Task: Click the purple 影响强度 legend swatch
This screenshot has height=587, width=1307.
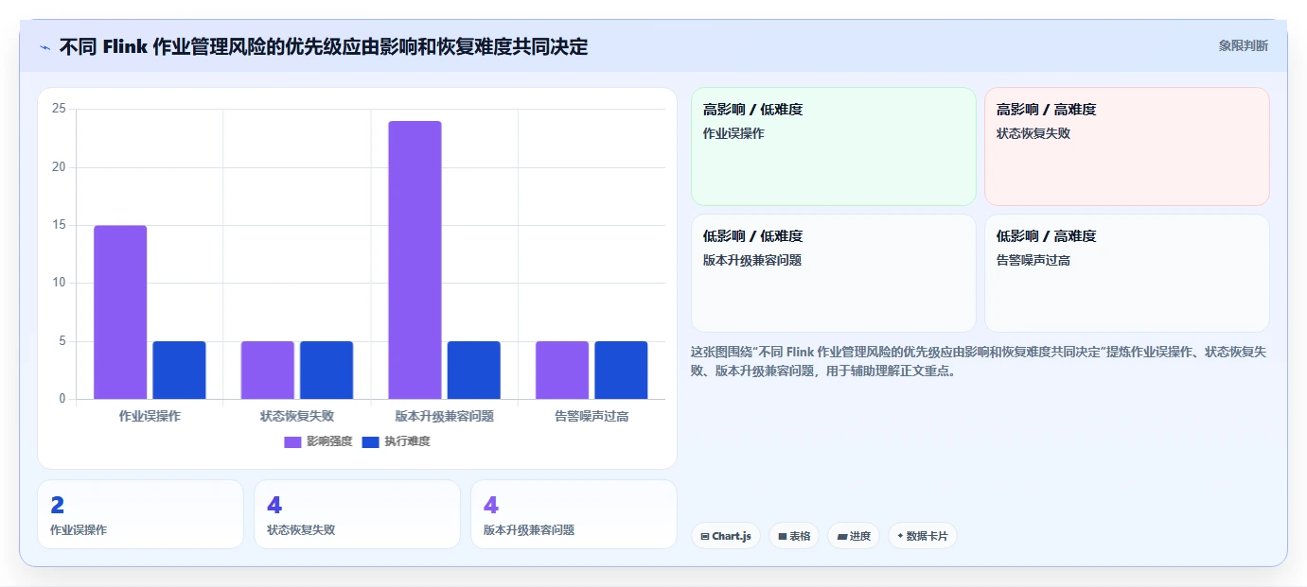Action: tap(292, 441)
